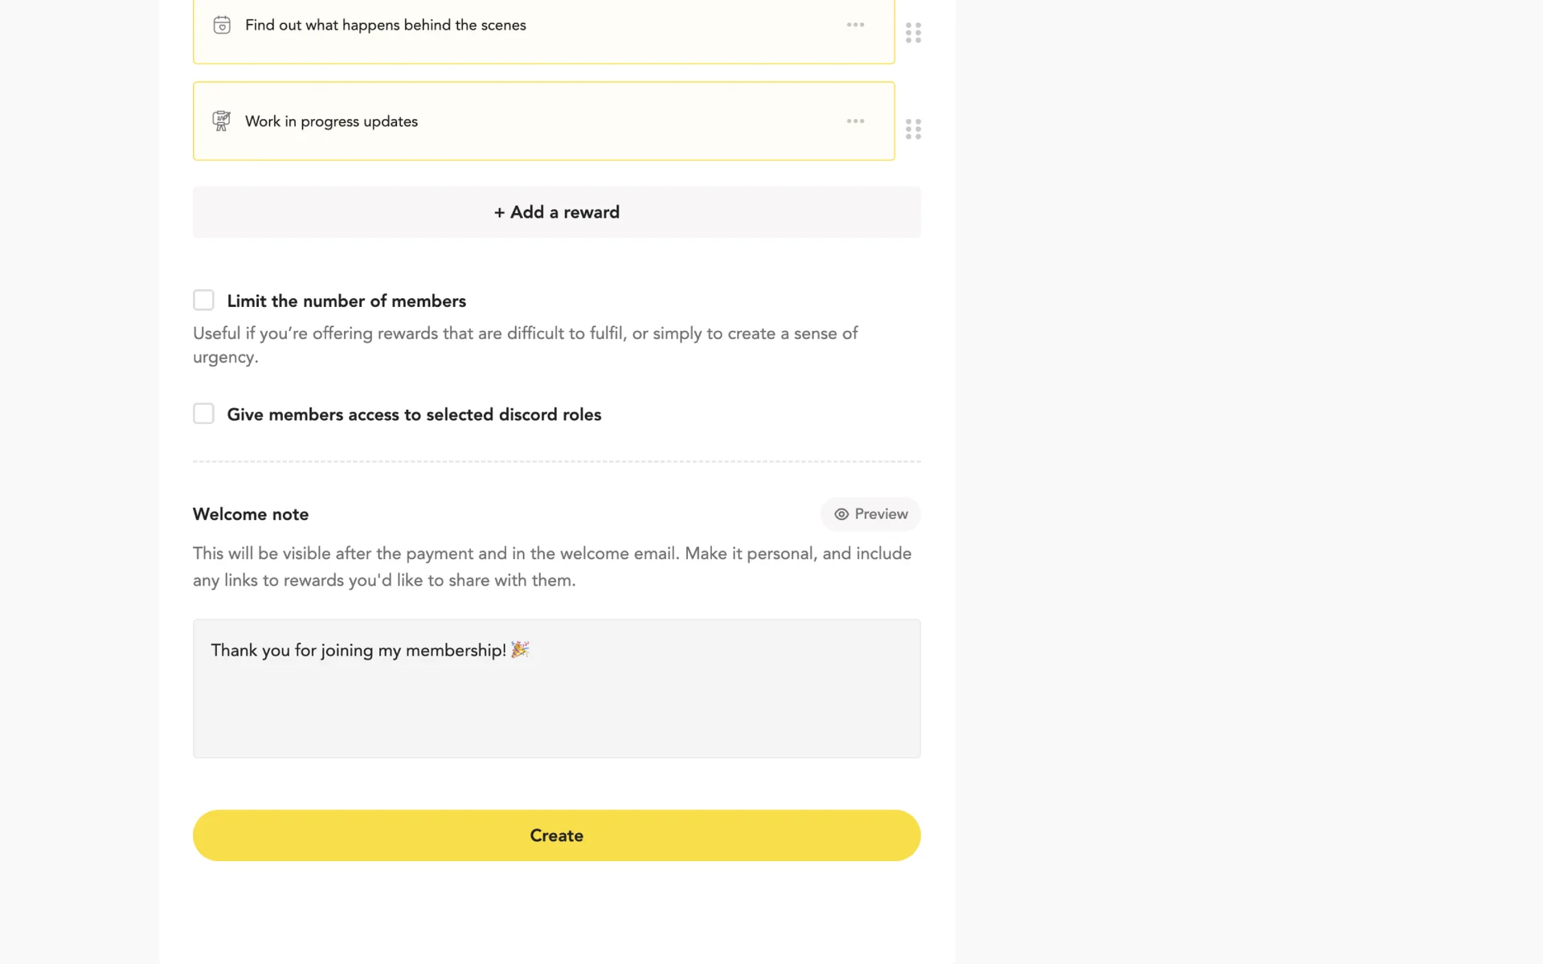The image size is (1543, 964).
Task: Grab the drag handle next to the behind-the-scenes reward
Action: (x=913, y=33)
